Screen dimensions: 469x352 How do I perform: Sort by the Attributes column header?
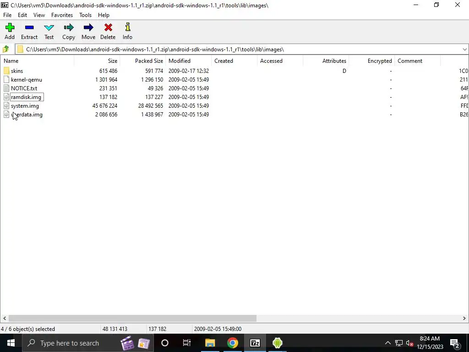[x=326, y=61]
